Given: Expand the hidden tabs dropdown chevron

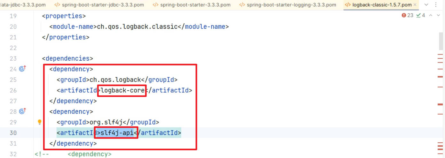Looking at the screenshot, I should click(x=426, y=5).
